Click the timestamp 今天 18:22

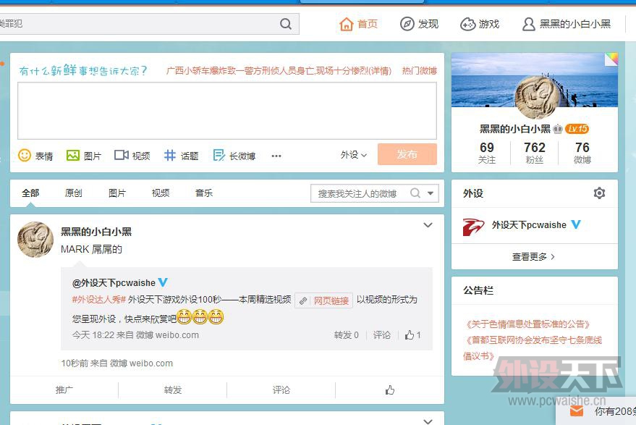(93, 335)
